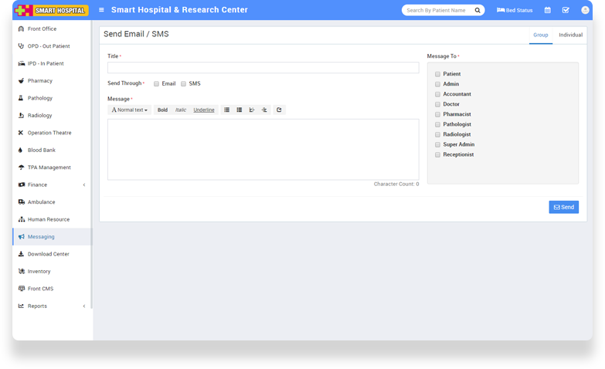Insert an ordered list in message
605x369 pixels.
pyautogui.click(x=240, y=110)
